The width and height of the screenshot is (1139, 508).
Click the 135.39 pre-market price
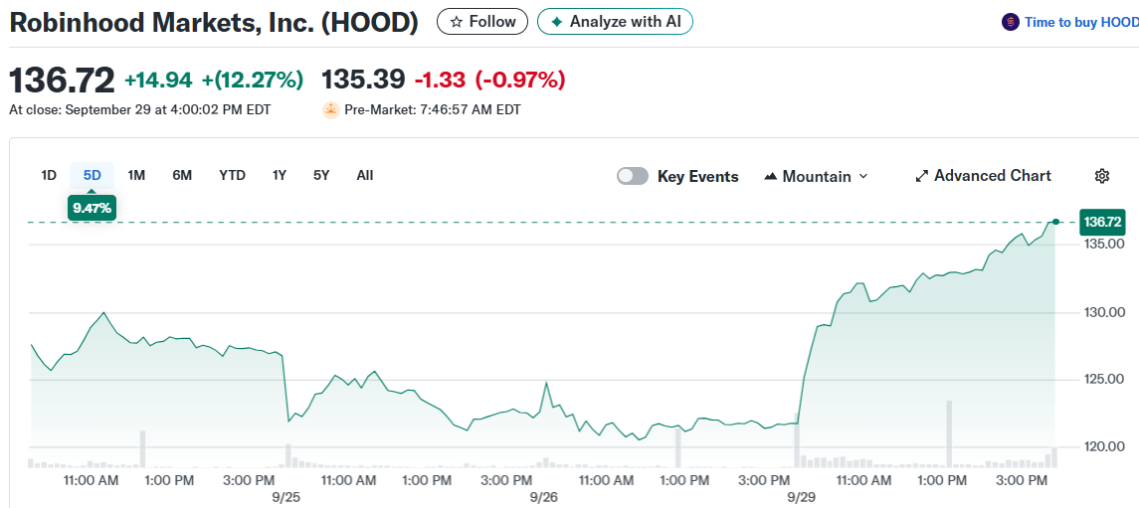coord(363,80)
